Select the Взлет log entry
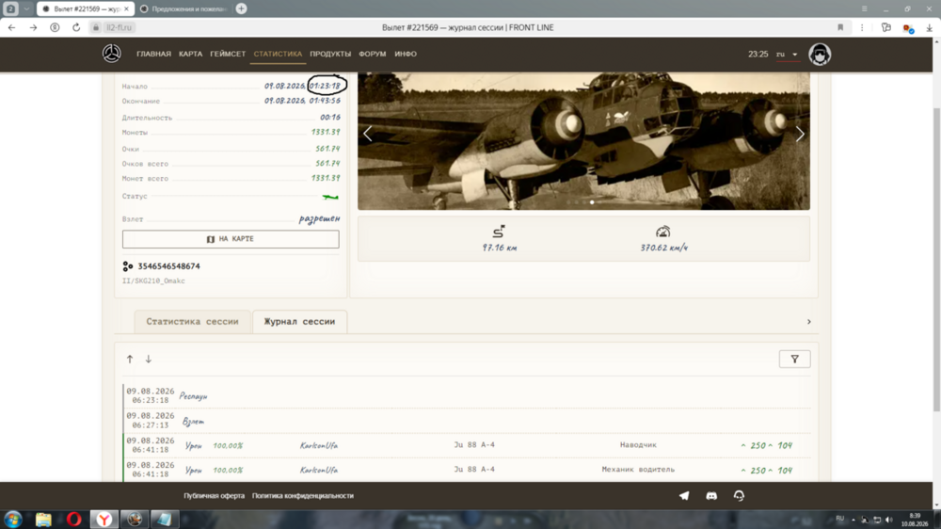 coord(467,421)
